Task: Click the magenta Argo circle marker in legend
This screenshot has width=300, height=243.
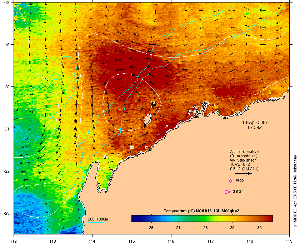Action: click(230, 181)
